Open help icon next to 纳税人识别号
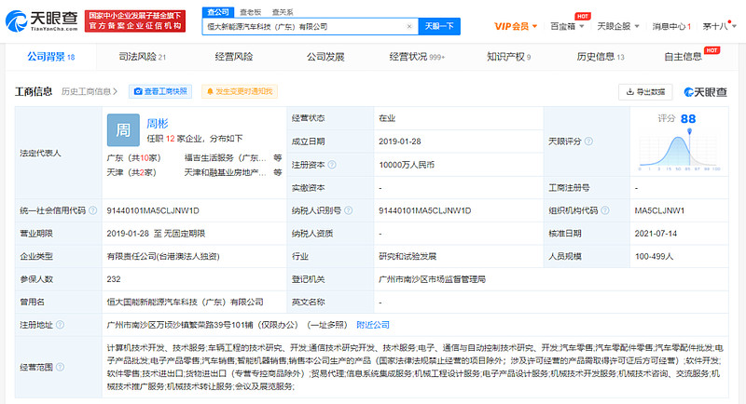 coord(348,210)
